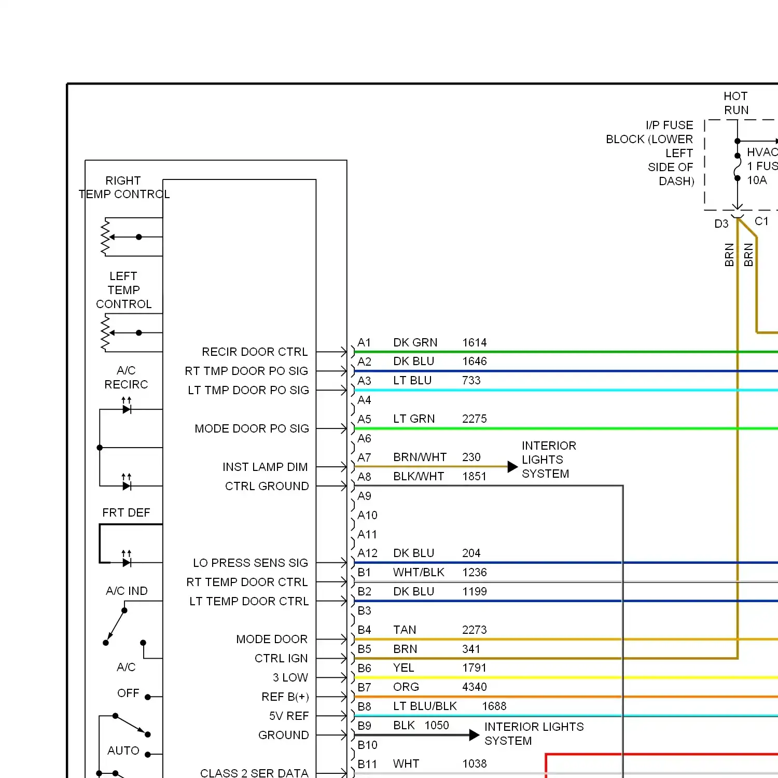Select the "AUTO" switch position label
This screenshot has height=778, width=778.
123,751
